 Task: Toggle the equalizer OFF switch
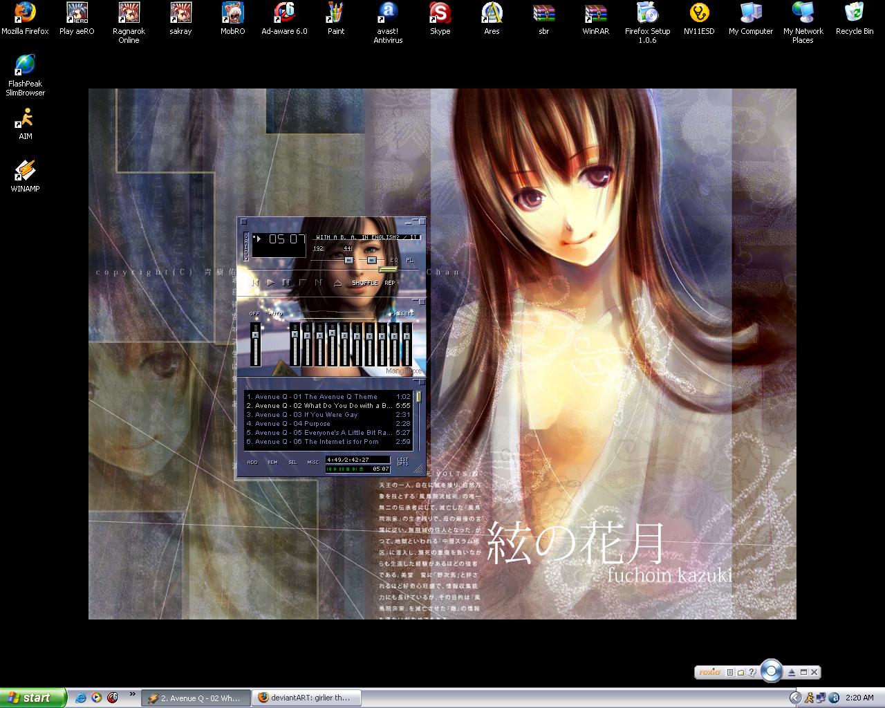click(254, 313)
